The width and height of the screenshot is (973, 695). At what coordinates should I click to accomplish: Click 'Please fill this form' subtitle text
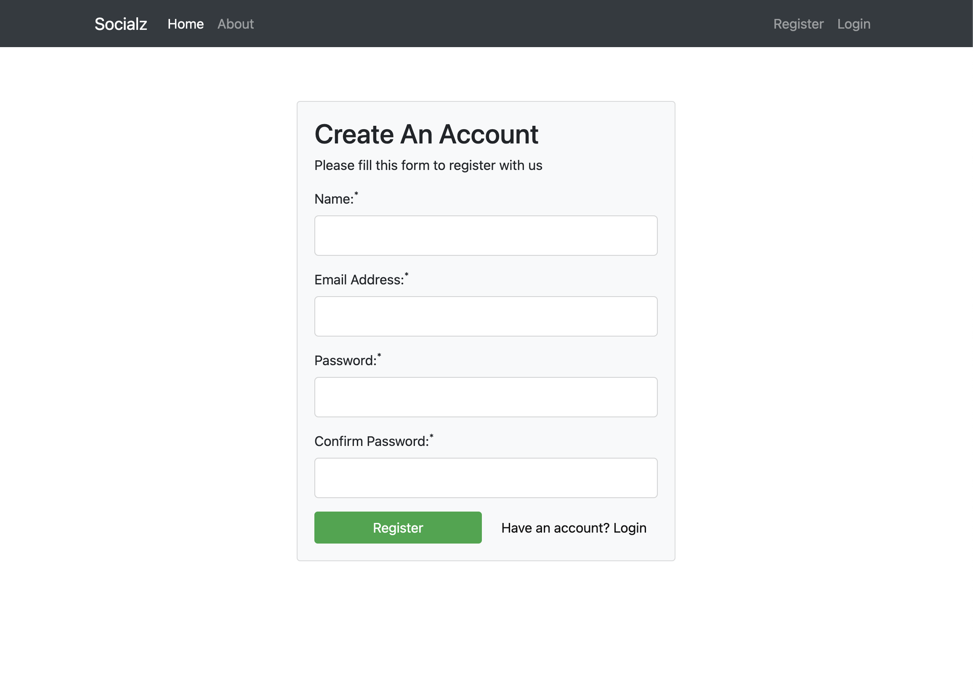[x=428, y=165]
